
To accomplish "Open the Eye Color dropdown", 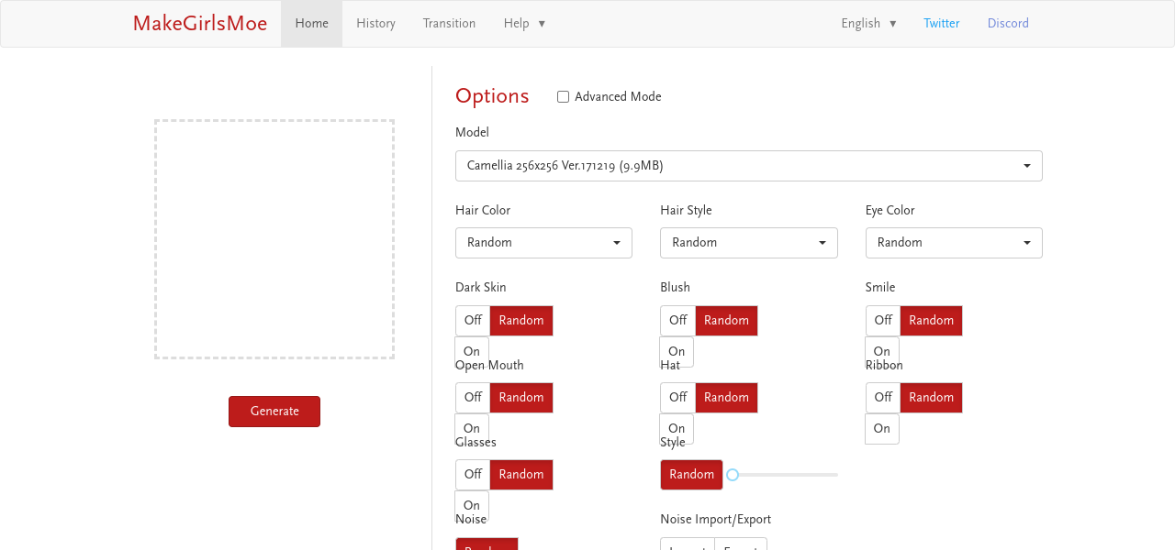I will 953,243.
